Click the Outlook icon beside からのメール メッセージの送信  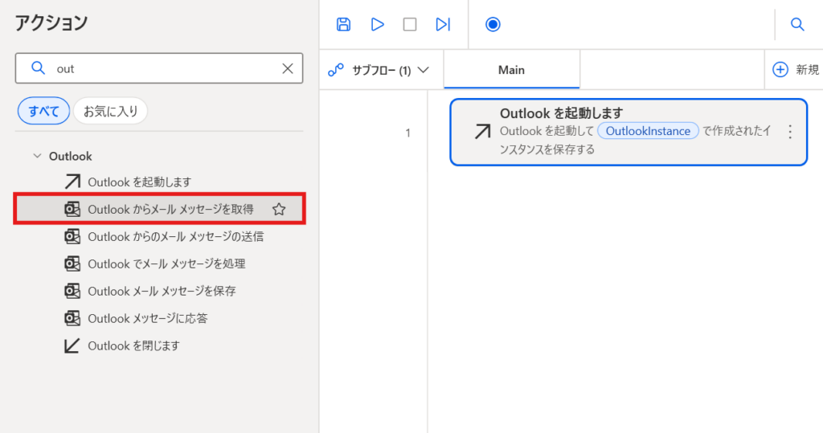(72, 236)
